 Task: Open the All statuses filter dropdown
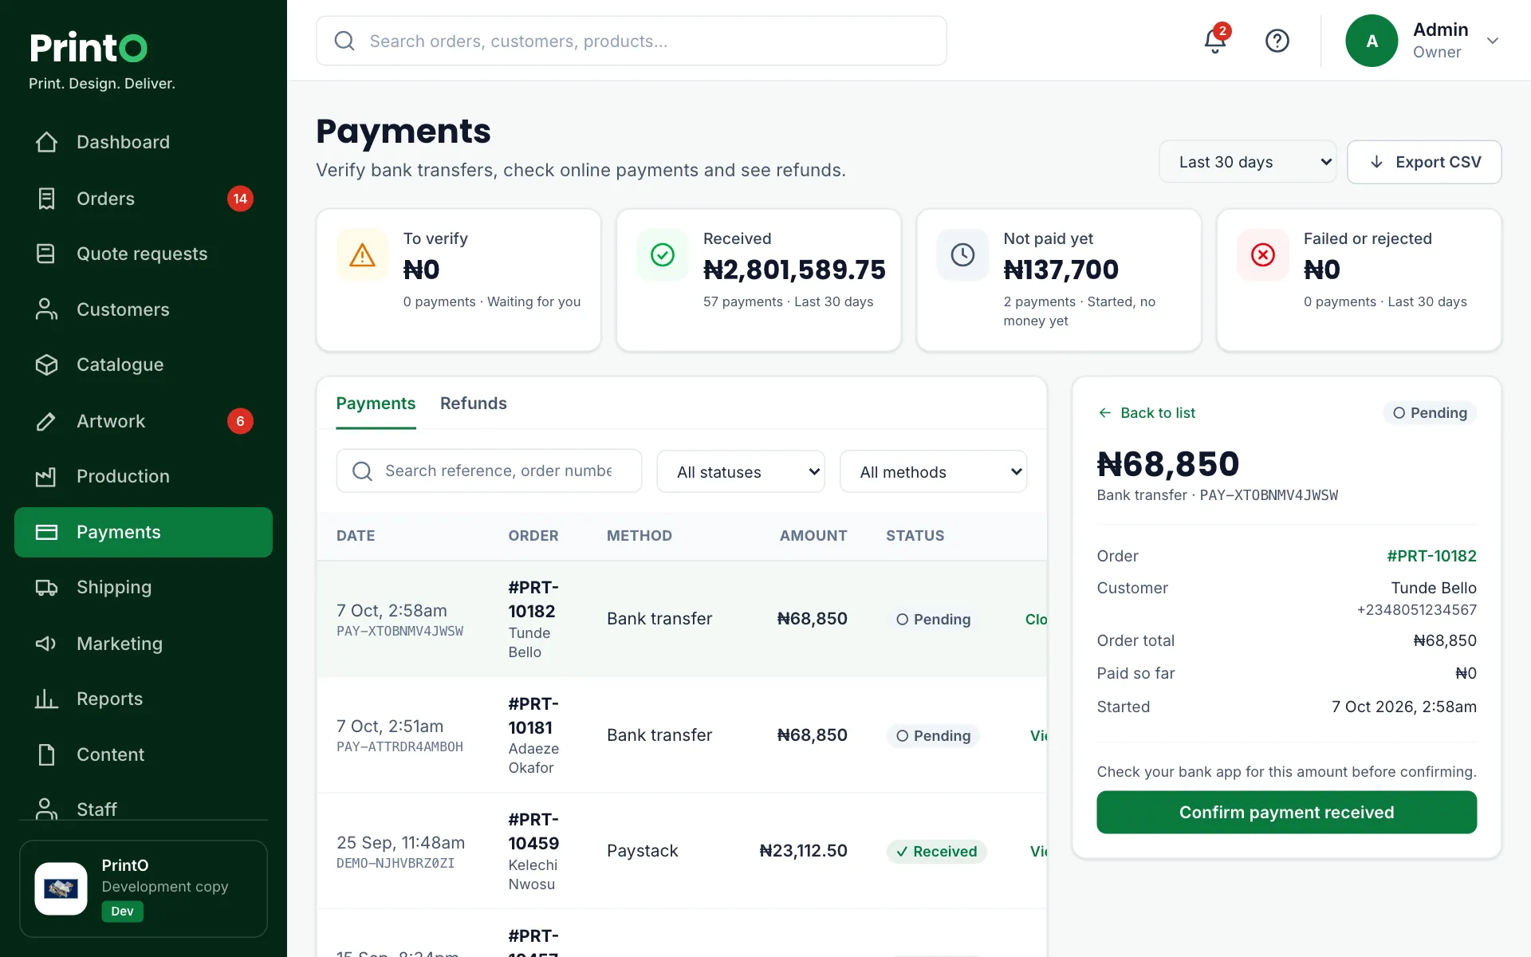tap(741, 471)
